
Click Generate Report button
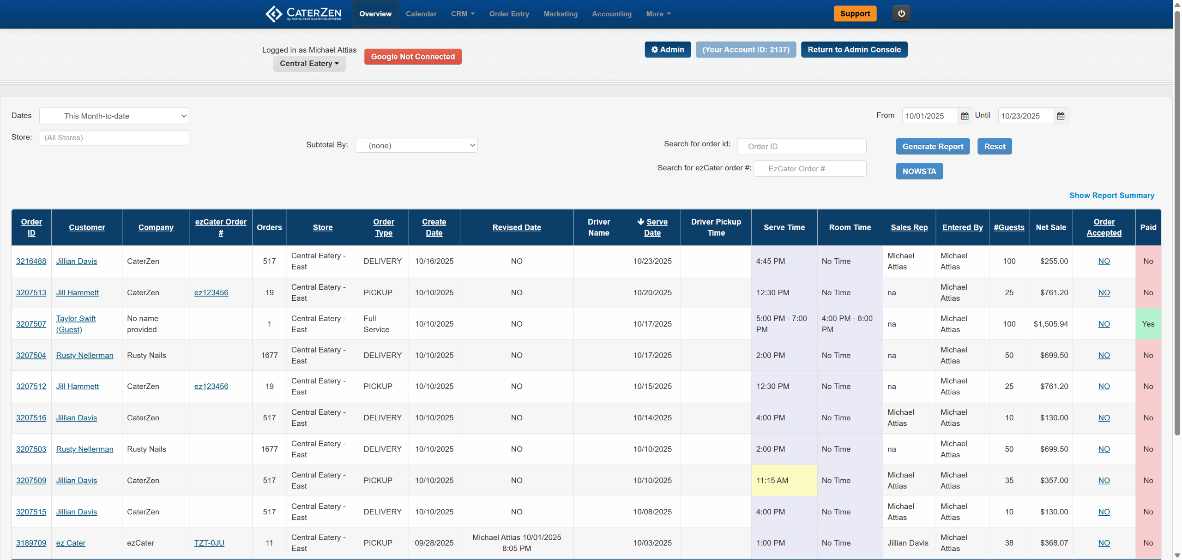(x=932, y=147)
